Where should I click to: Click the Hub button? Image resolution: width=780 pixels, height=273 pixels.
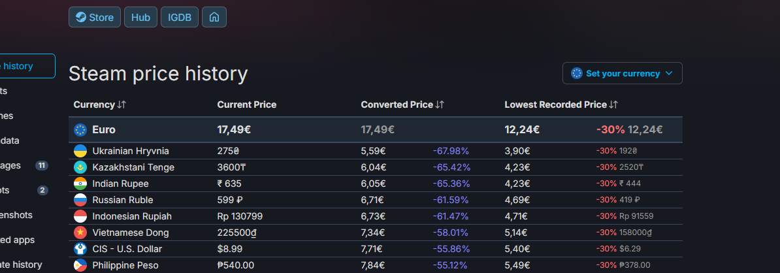[140, 18]
